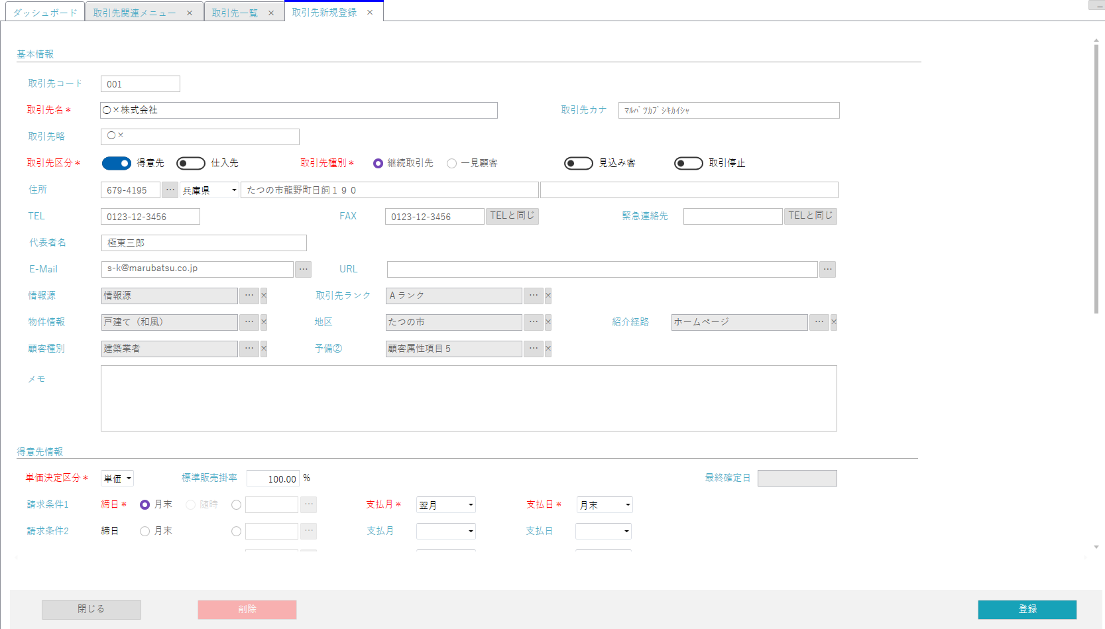Select 継続取引先 radio button
Viewport: 1105px width, 629px height.
(x=378, y=163)
